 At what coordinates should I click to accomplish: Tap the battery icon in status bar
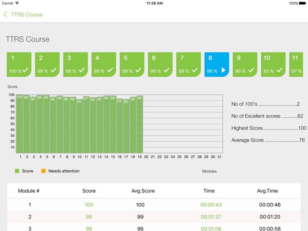[x=303, y=3]
